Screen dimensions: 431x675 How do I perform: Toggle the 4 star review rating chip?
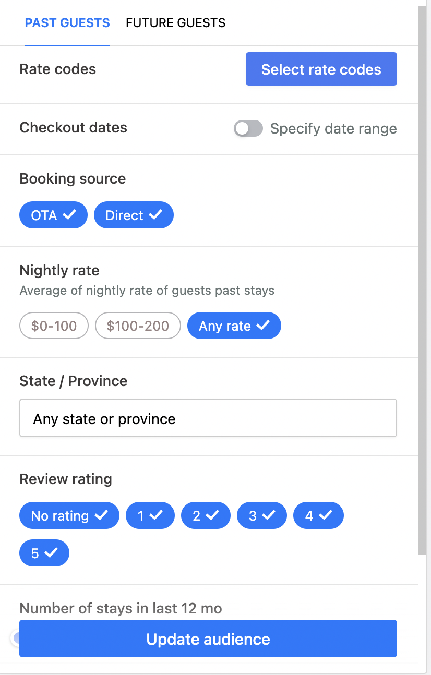coord(318,516)
